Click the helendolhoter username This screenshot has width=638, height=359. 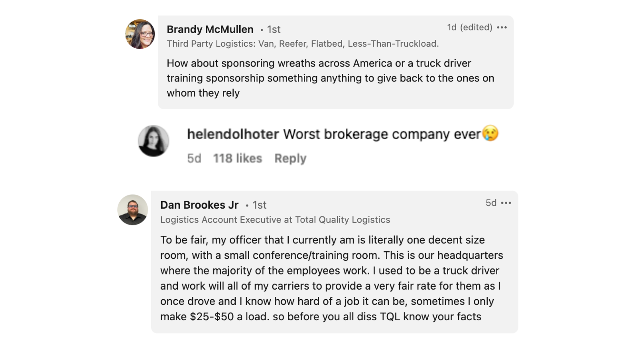pos(233,134)
